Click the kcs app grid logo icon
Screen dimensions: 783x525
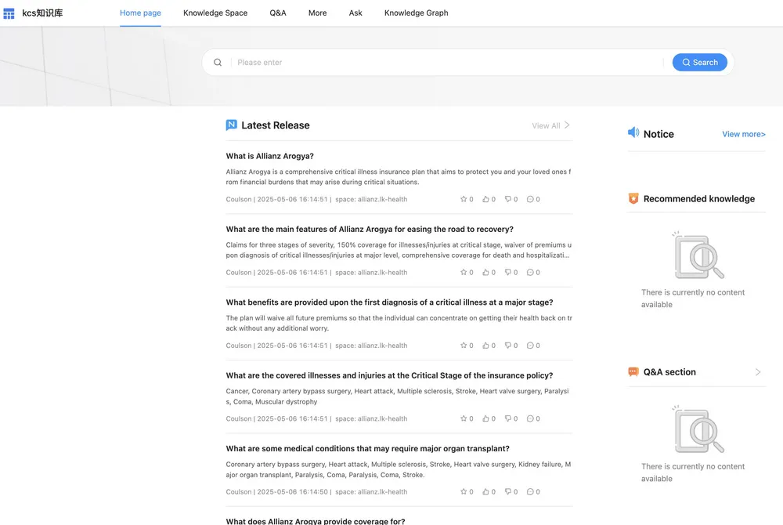(x=9, y=13)
